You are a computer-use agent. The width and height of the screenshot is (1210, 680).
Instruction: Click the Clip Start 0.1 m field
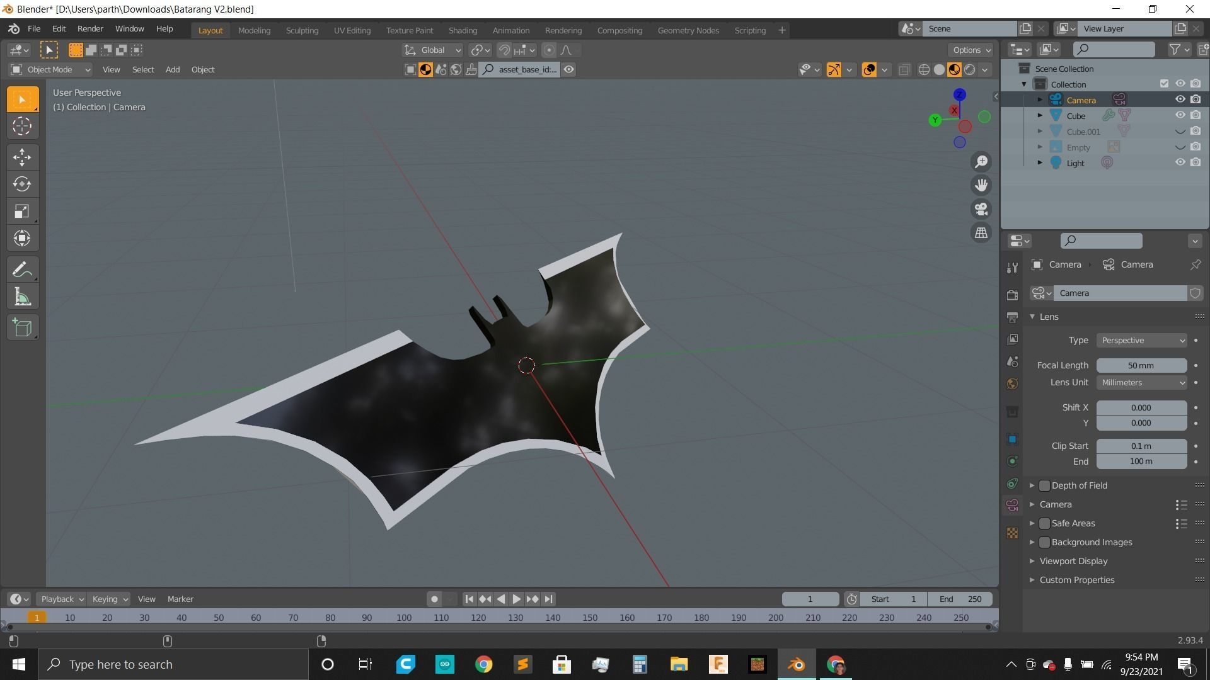[1141, 446]
